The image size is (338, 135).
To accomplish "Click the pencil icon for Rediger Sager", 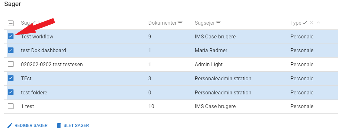I will pos(10,125).
